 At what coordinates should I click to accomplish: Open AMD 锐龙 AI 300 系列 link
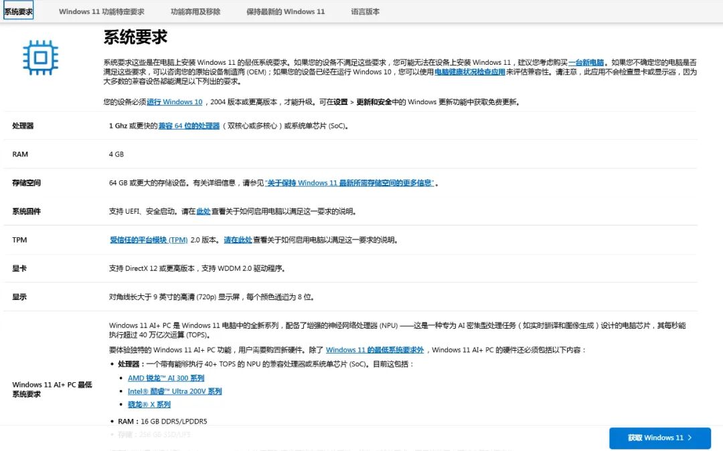(166, 378)
